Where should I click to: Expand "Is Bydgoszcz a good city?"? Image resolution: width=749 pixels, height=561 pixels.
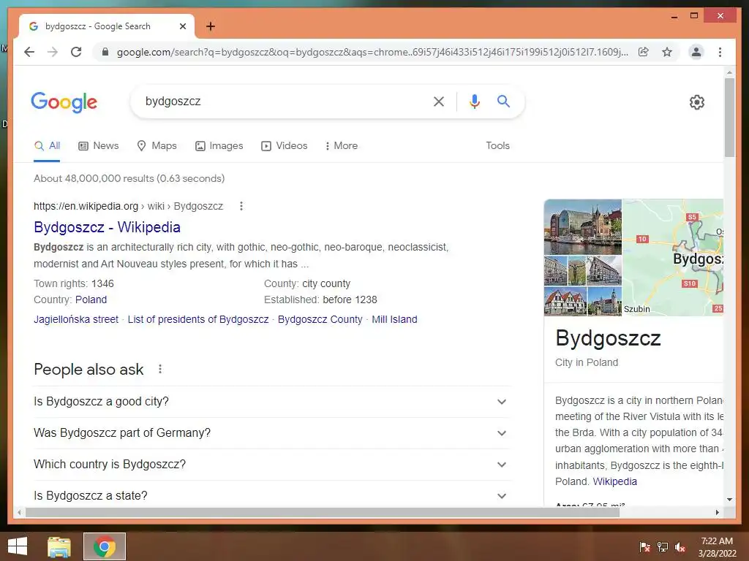[271, 402]
